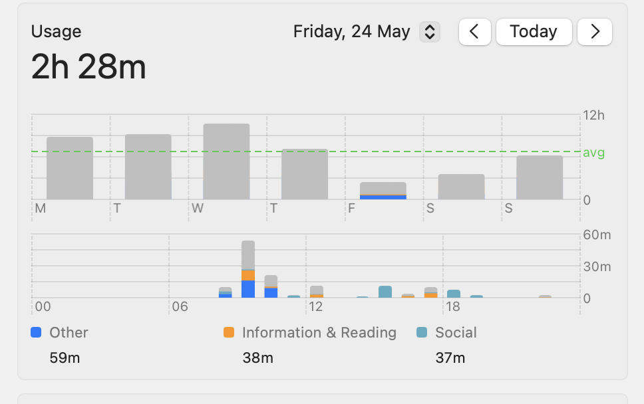Viewport: 644px width, 404px height.
Task: Click the date stepper arrows icon
Action: point(430,32)
